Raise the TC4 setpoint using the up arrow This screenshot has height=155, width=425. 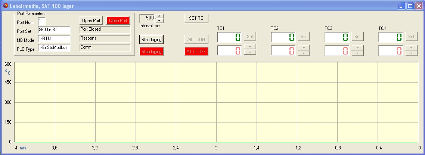click(411, 47)
